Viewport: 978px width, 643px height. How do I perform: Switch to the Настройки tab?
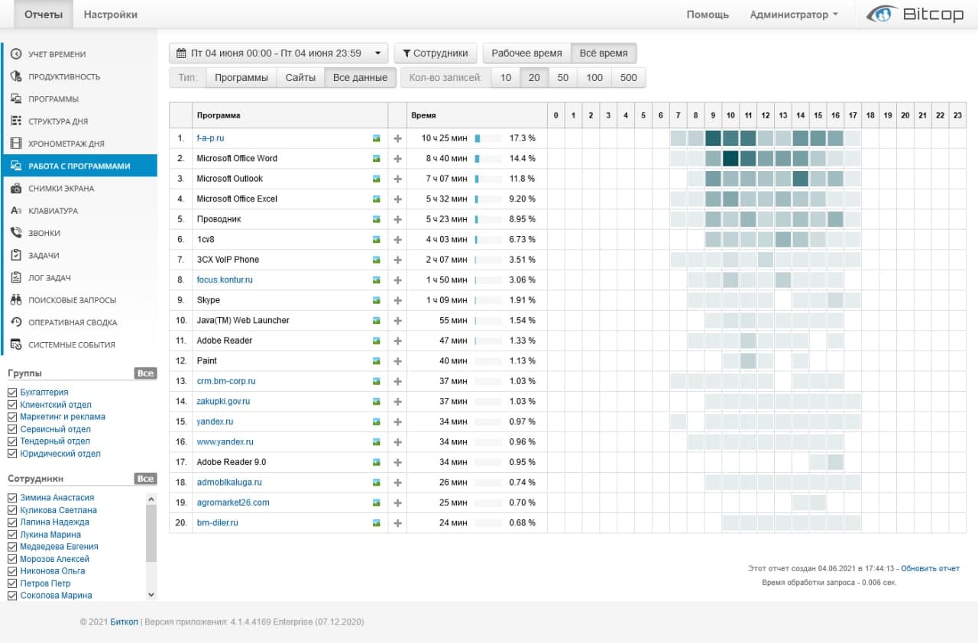point(111,15)
